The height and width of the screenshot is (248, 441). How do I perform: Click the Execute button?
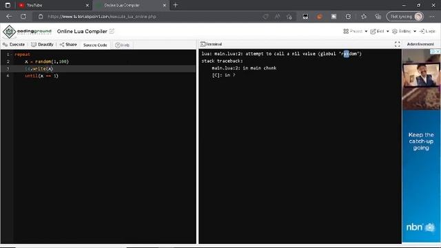click(x=14, y=44)
